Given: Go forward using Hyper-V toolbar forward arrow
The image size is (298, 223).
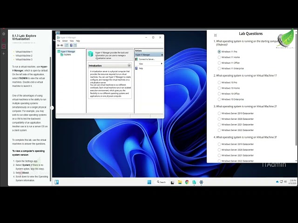Looking at the screenshot, I should 62,46.
